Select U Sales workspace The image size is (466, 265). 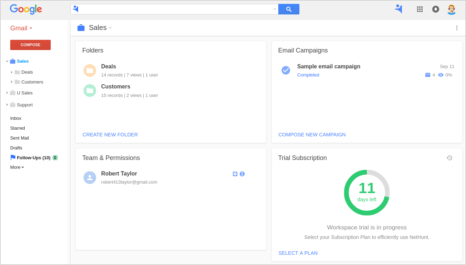pyautogui.click(x=25, y=93)
